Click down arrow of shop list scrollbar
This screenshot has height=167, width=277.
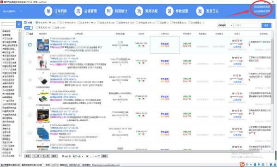click(x=19, y=155)
